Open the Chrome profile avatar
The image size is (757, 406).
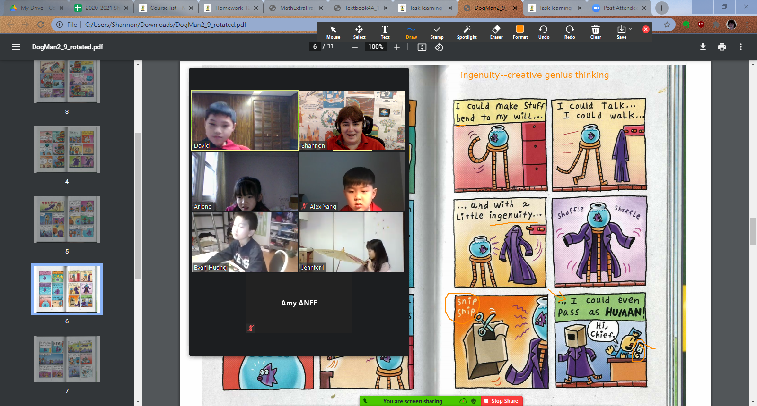click(731, 25)
